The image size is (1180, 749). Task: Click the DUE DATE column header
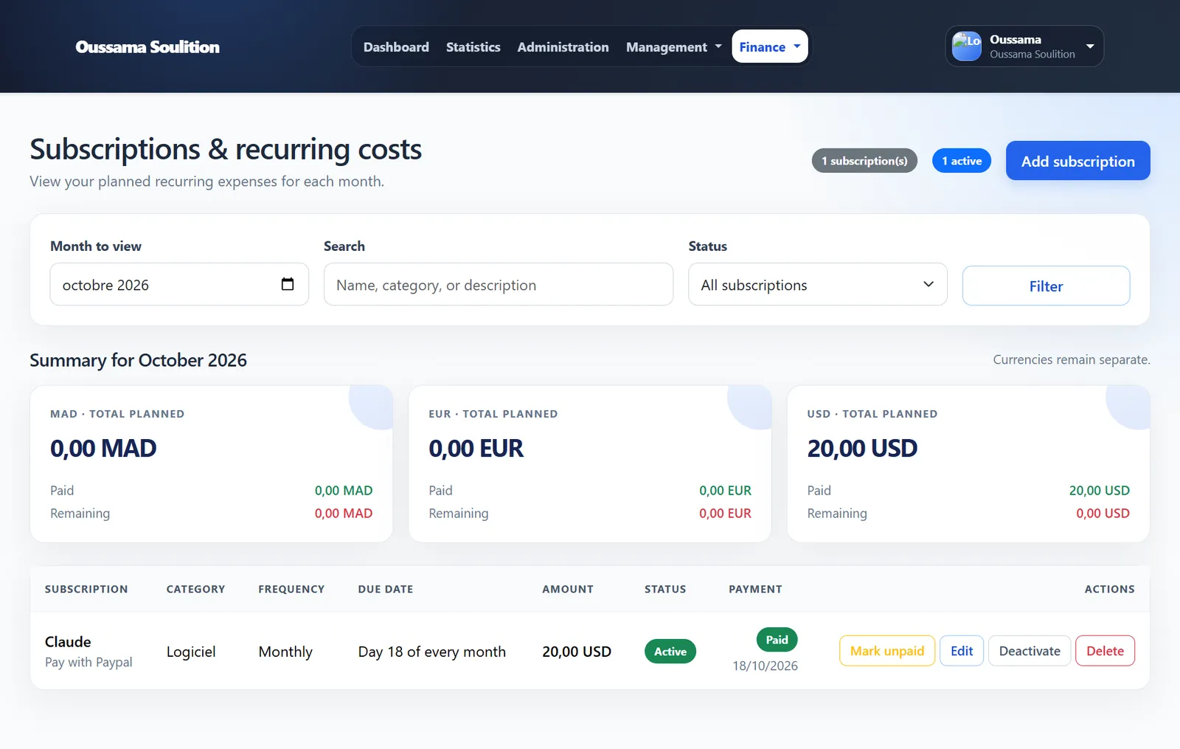pos(386,589)
